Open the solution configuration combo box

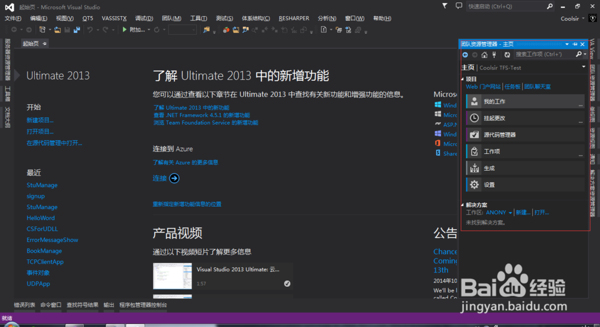182,29
